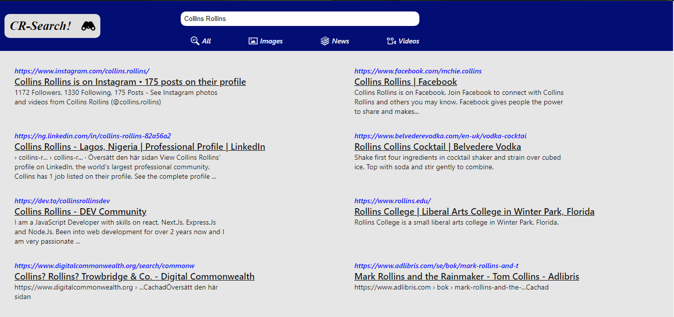The image size is (674, 317).
Task: Open the News tab
Action: (x=335, y=41)
